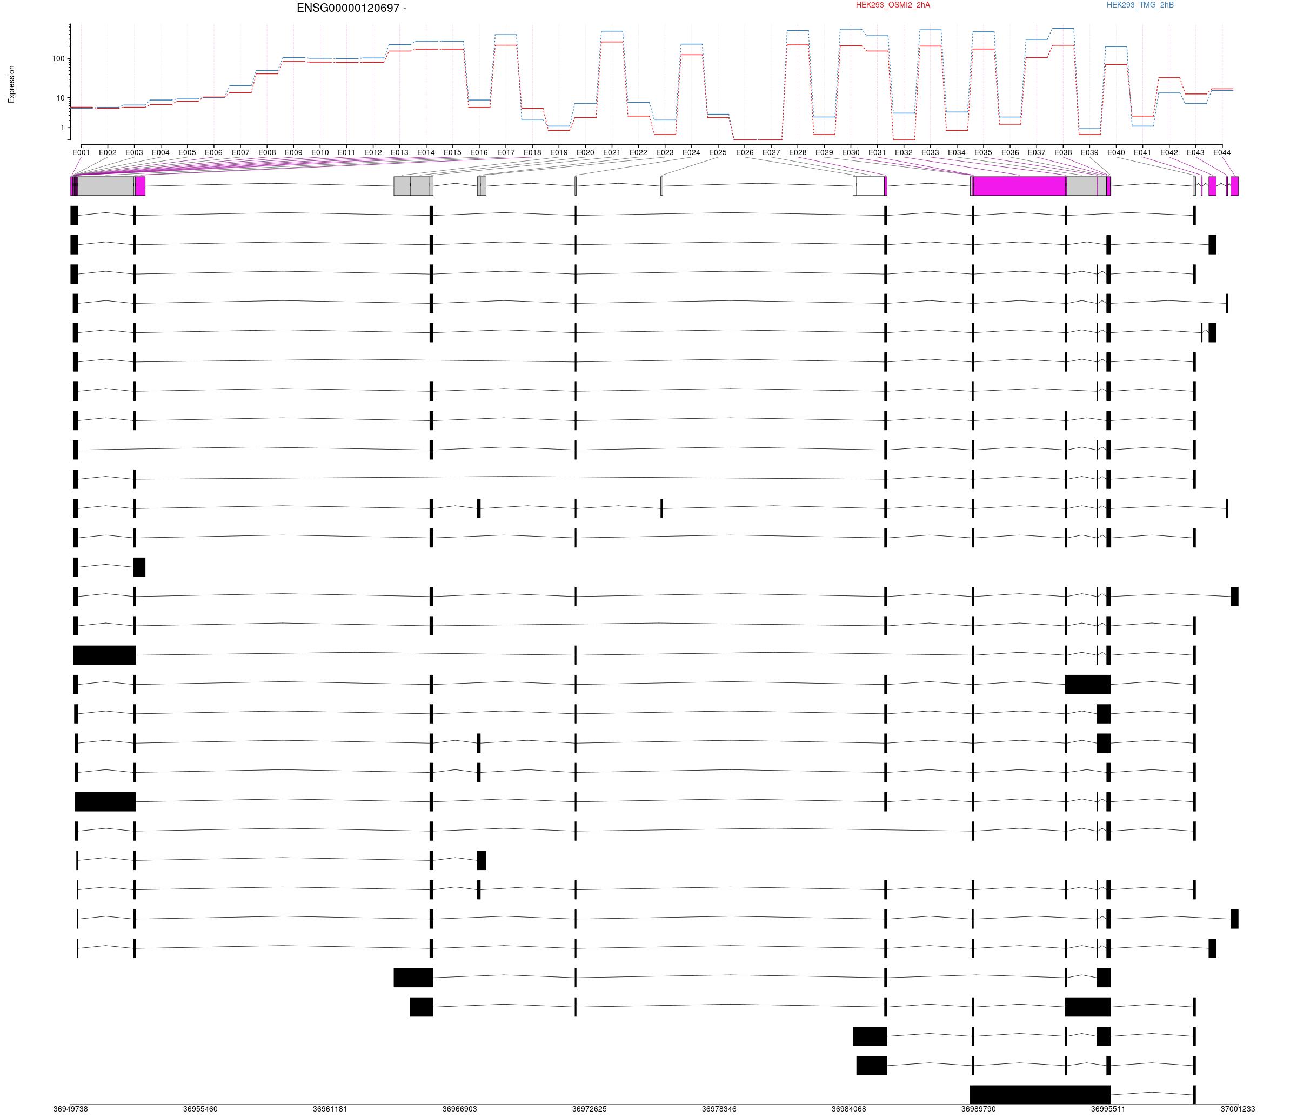
Task: Select the HEK293_TMG_2hB legend label
Action: click(x=1140, y=5)
